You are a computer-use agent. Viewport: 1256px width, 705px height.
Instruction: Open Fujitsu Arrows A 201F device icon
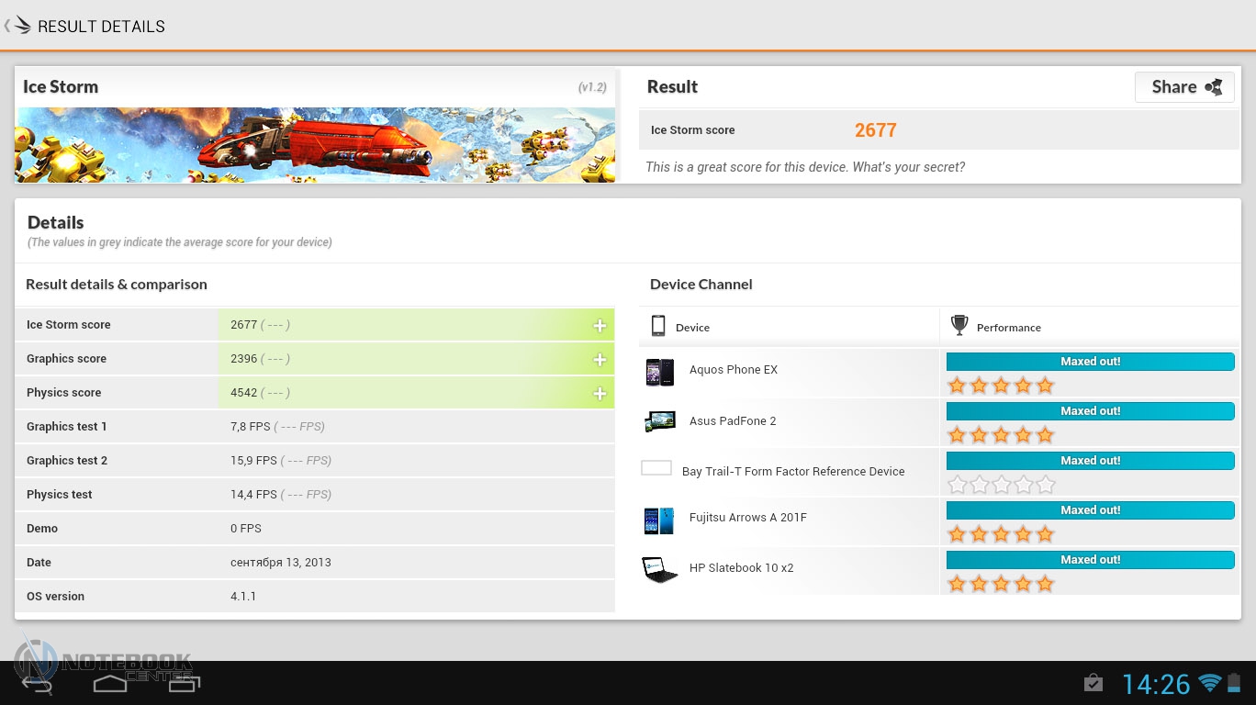[x=659, y=520]
